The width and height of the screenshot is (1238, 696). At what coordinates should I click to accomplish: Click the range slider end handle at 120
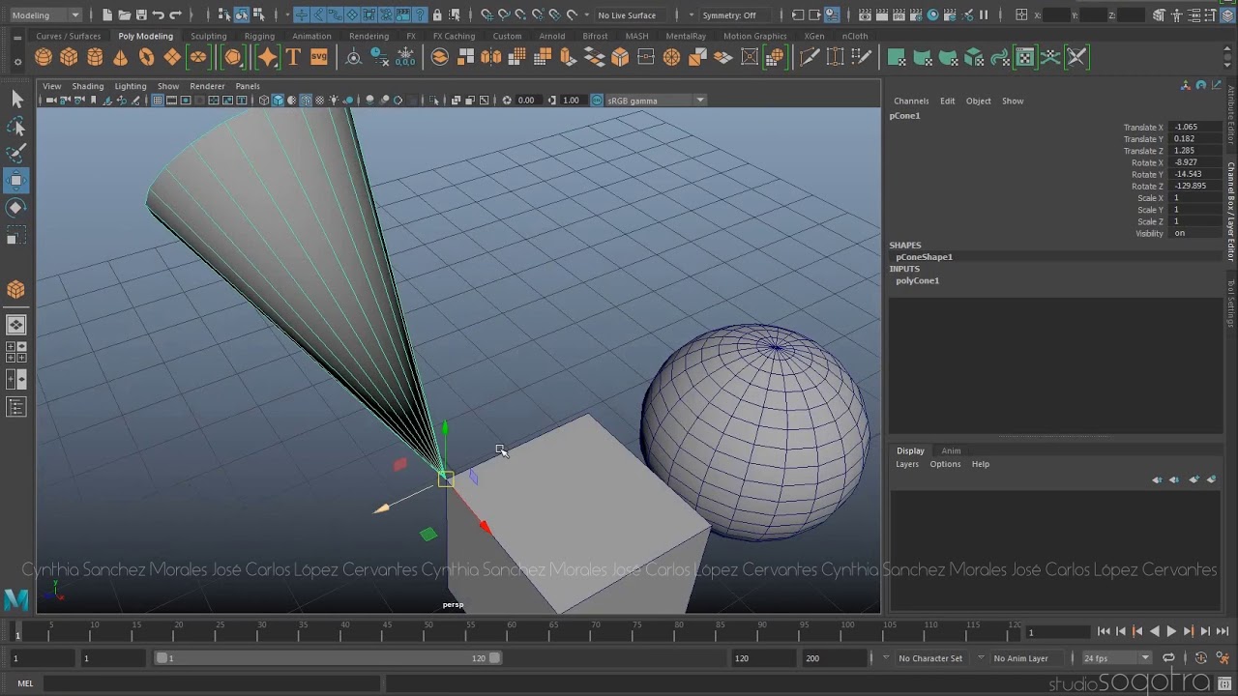tap(494, 658)
